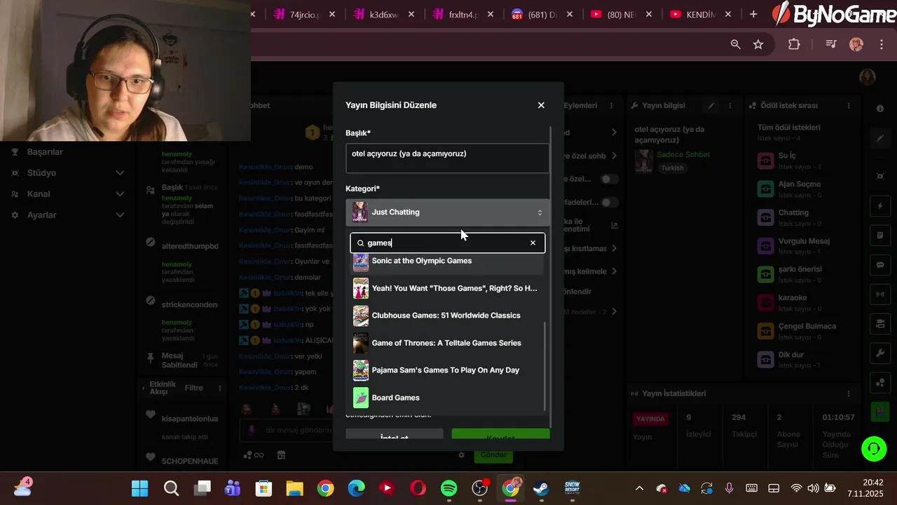This screenshot has width=897, height=505.
Task: Open Eylemleri panel options menu
Action: click(x=611, y=106)
